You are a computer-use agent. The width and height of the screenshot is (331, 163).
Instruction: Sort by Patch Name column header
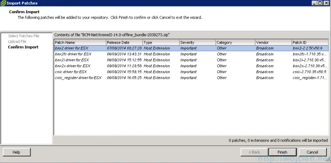pyautogui.click(x=80, y=43)
